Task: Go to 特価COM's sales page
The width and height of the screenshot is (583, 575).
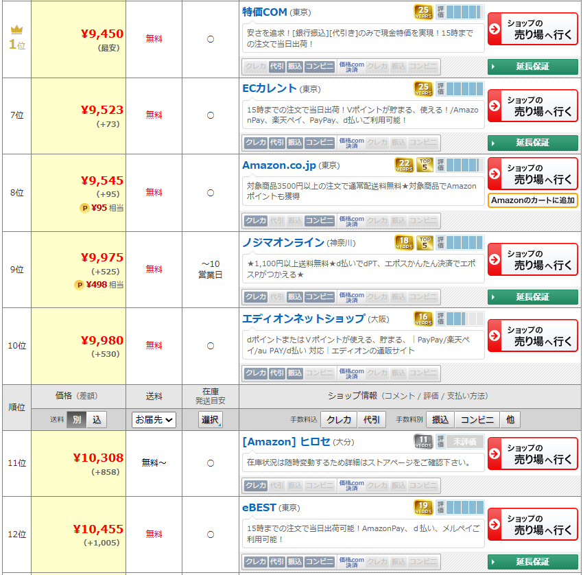Action: (x=532, y=29)
